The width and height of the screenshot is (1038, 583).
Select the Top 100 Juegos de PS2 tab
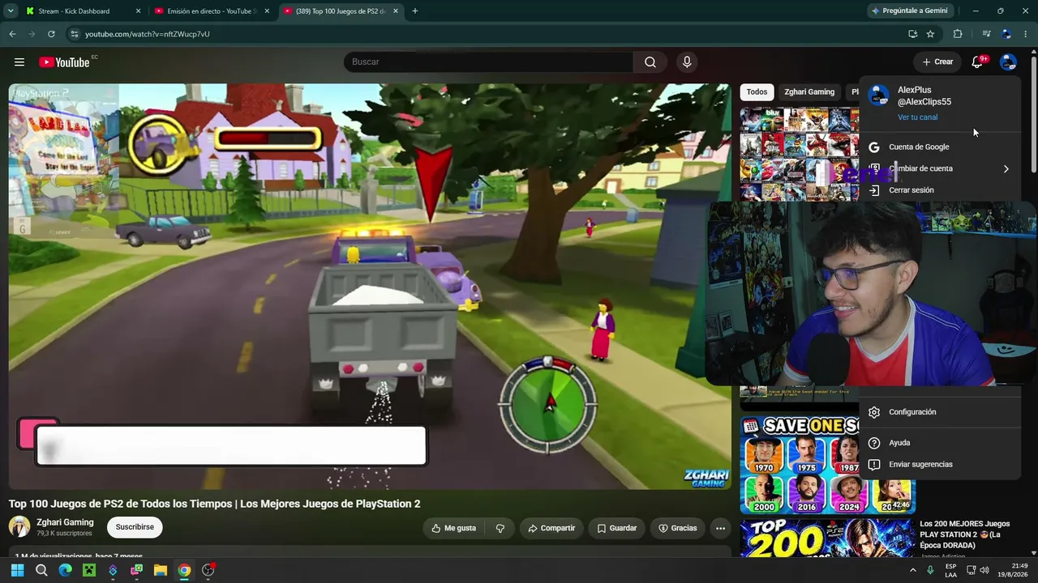341,11
